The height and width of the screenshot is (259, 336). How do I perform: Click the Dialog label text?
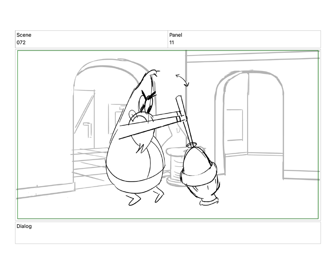pos(24,226)
